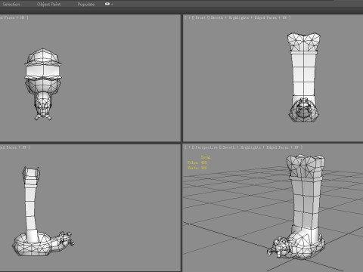The width and height of the screenshot is (363, 272).
Task: Click the yellow Total statistics heading
Action: (x=206, y=157)
